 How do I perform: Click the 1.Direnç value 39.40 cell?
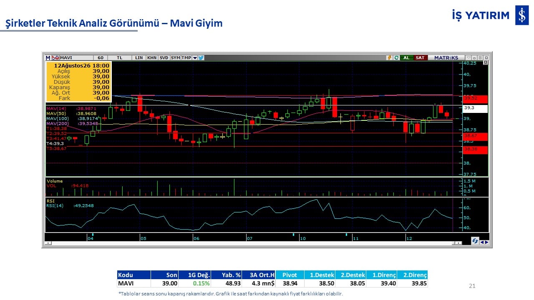[382, 283]
